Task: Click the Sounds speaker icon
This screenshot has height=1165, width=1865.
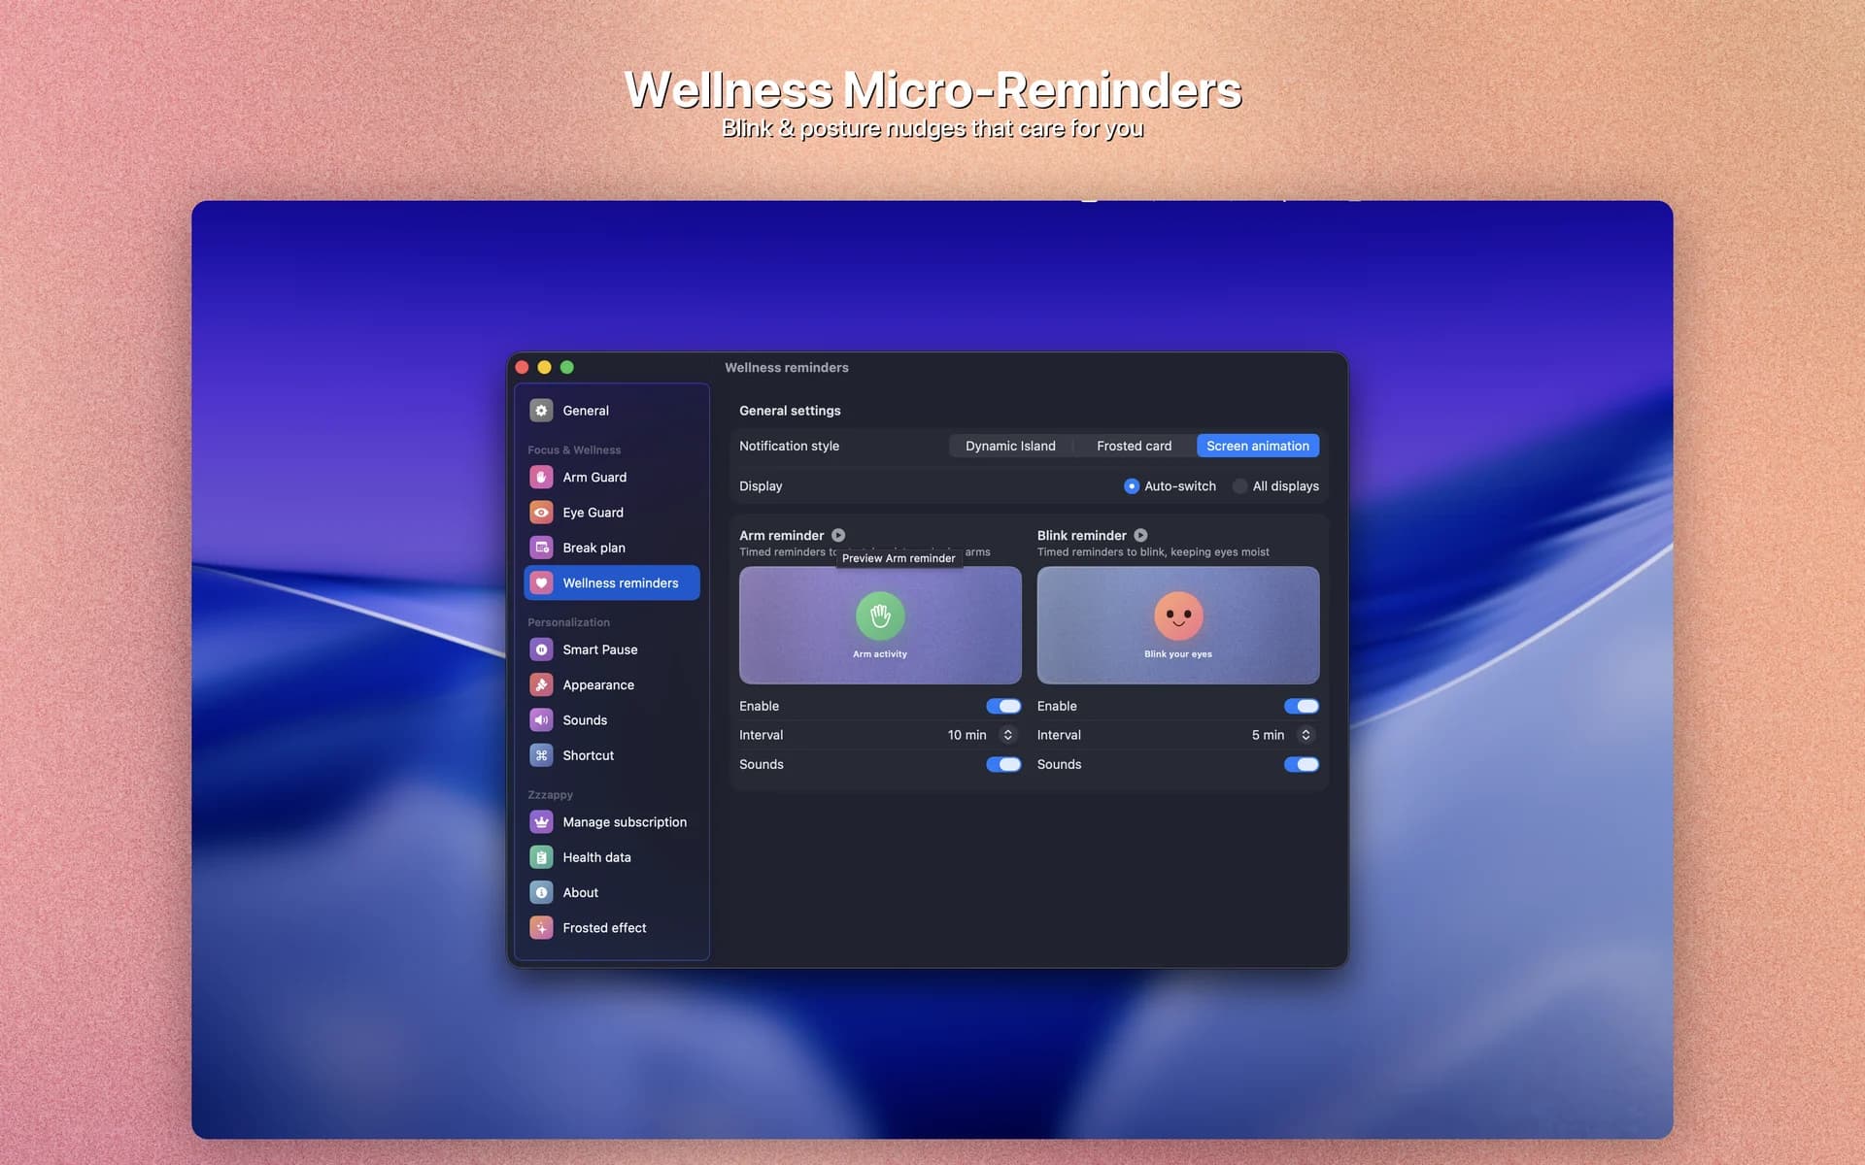Action: [x=541, y=720]
